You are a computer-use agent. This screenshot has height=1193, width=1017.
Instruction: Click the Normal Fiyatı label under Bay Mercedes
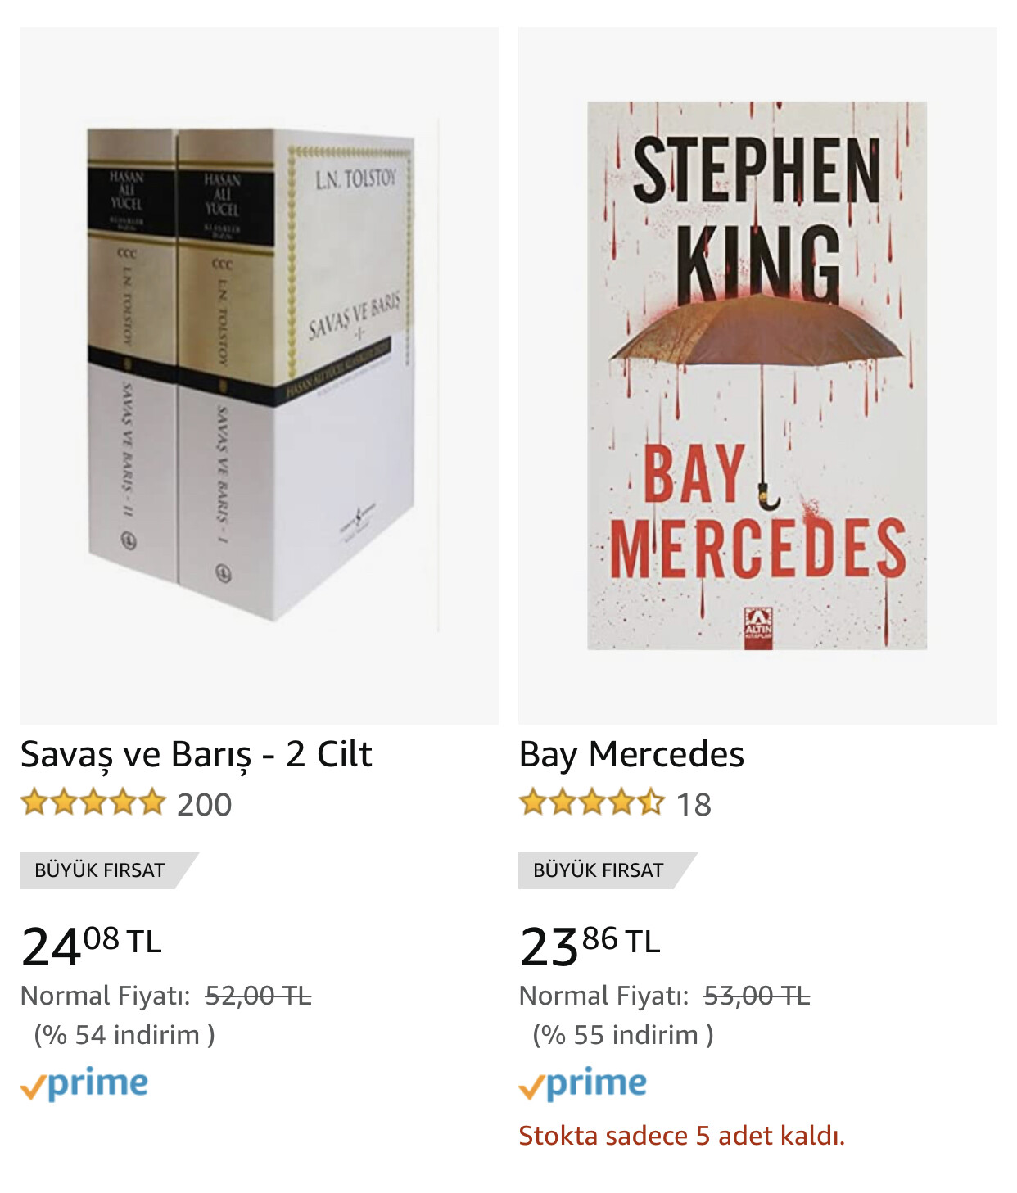603,996
